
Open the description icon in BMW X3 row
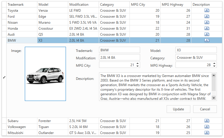pyautogui.click(x=207, y=40)
